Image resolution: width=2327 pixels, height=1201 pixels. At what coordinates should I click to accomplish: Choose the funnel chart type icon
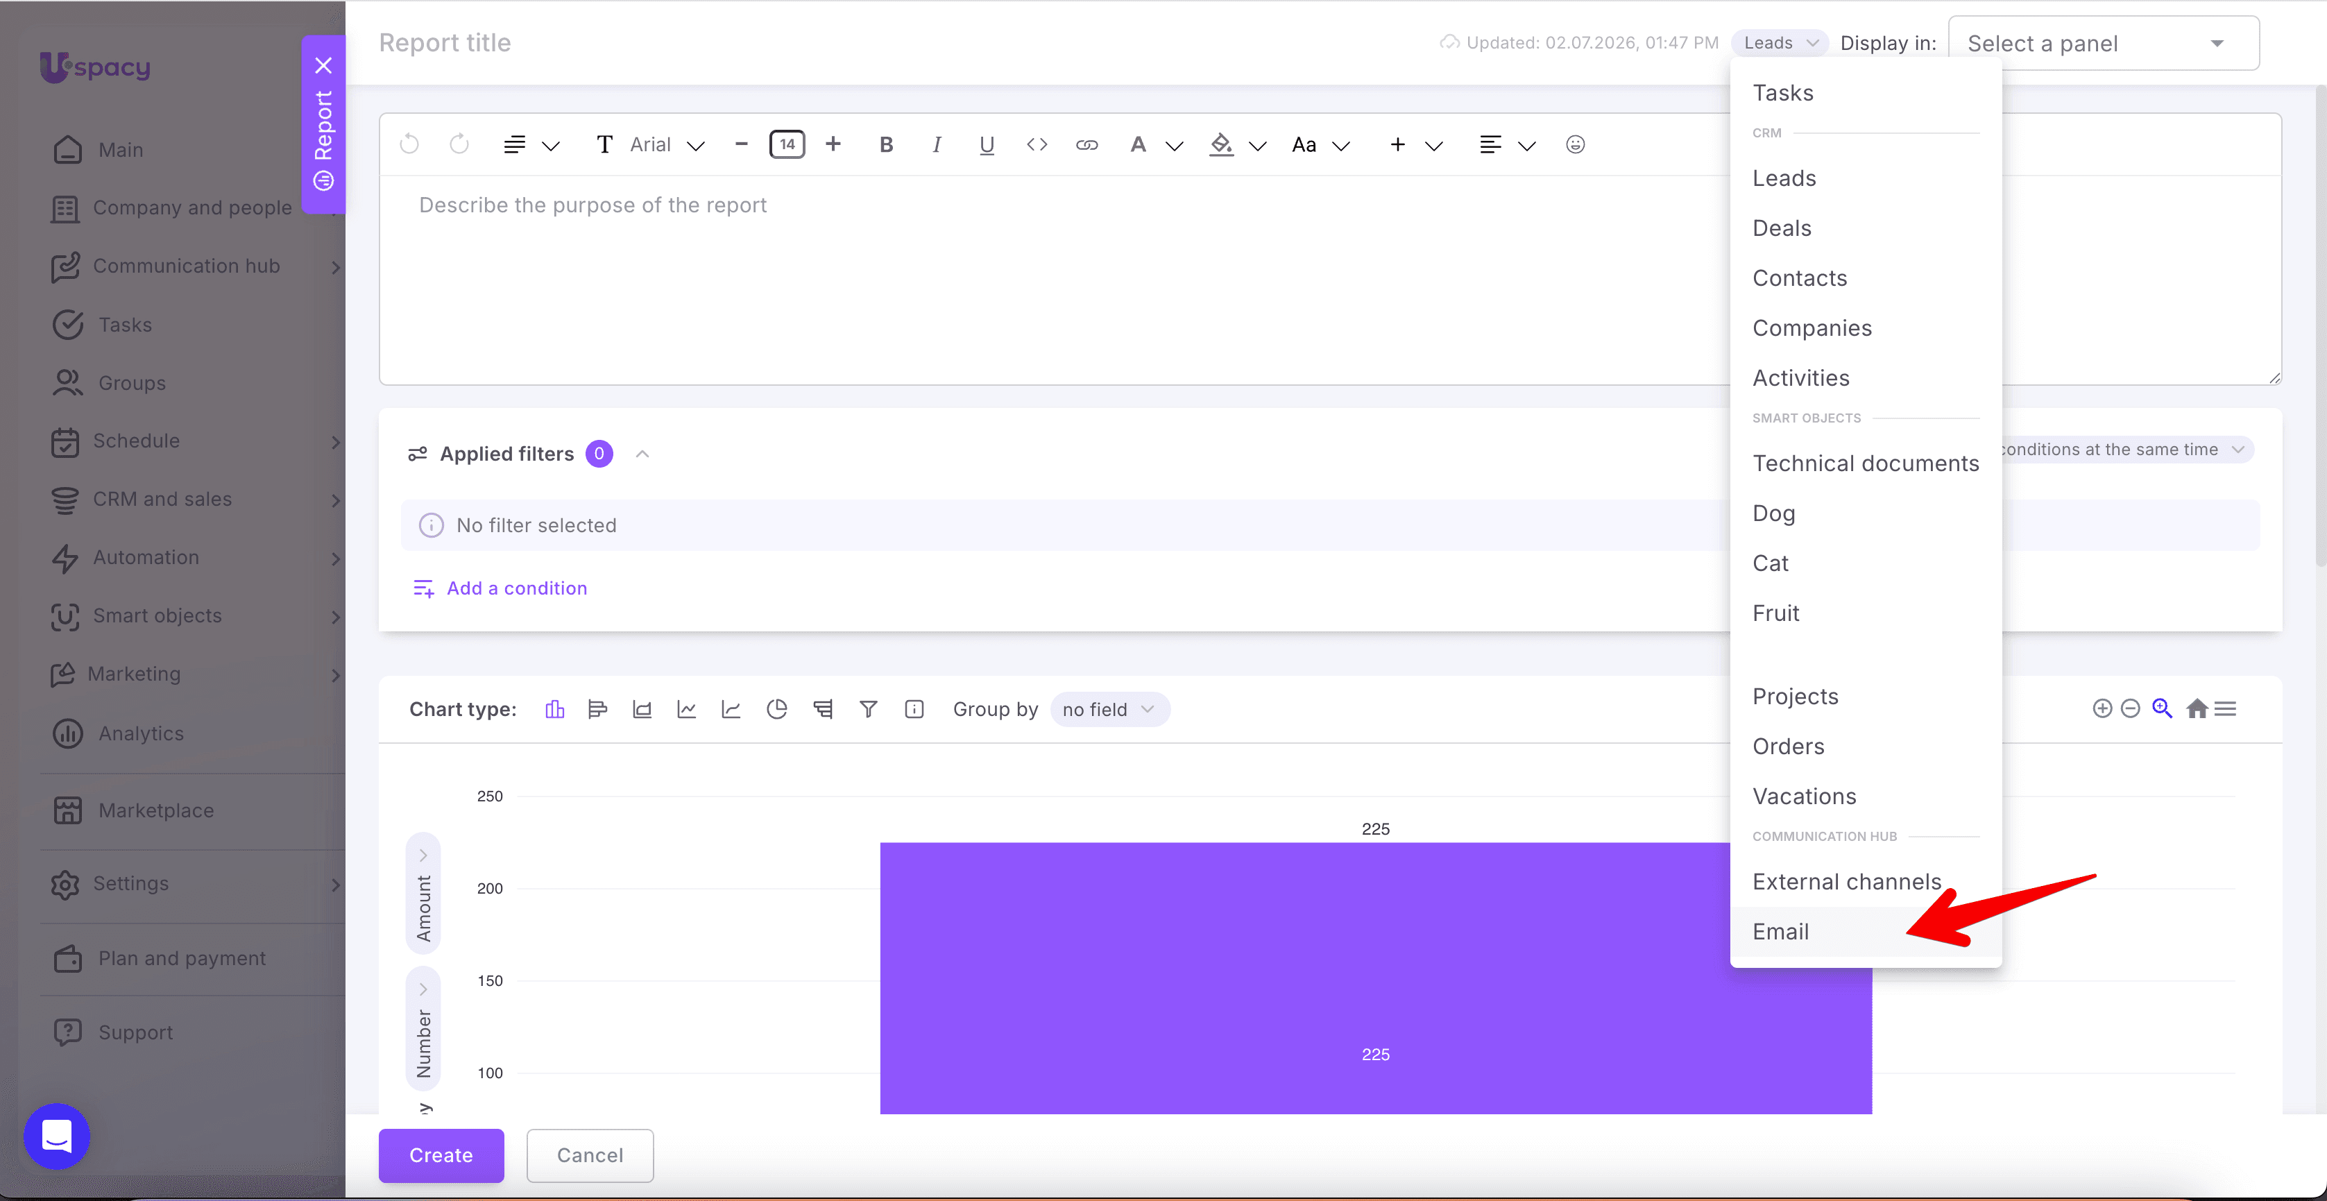click(868, 709)
